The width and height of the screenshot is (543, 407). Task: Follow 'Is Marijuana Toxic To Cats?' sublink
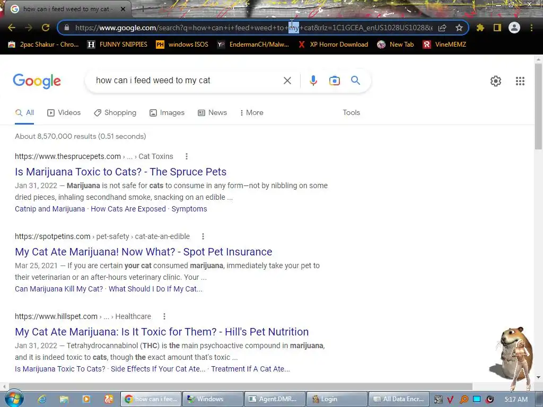[60, 369]
